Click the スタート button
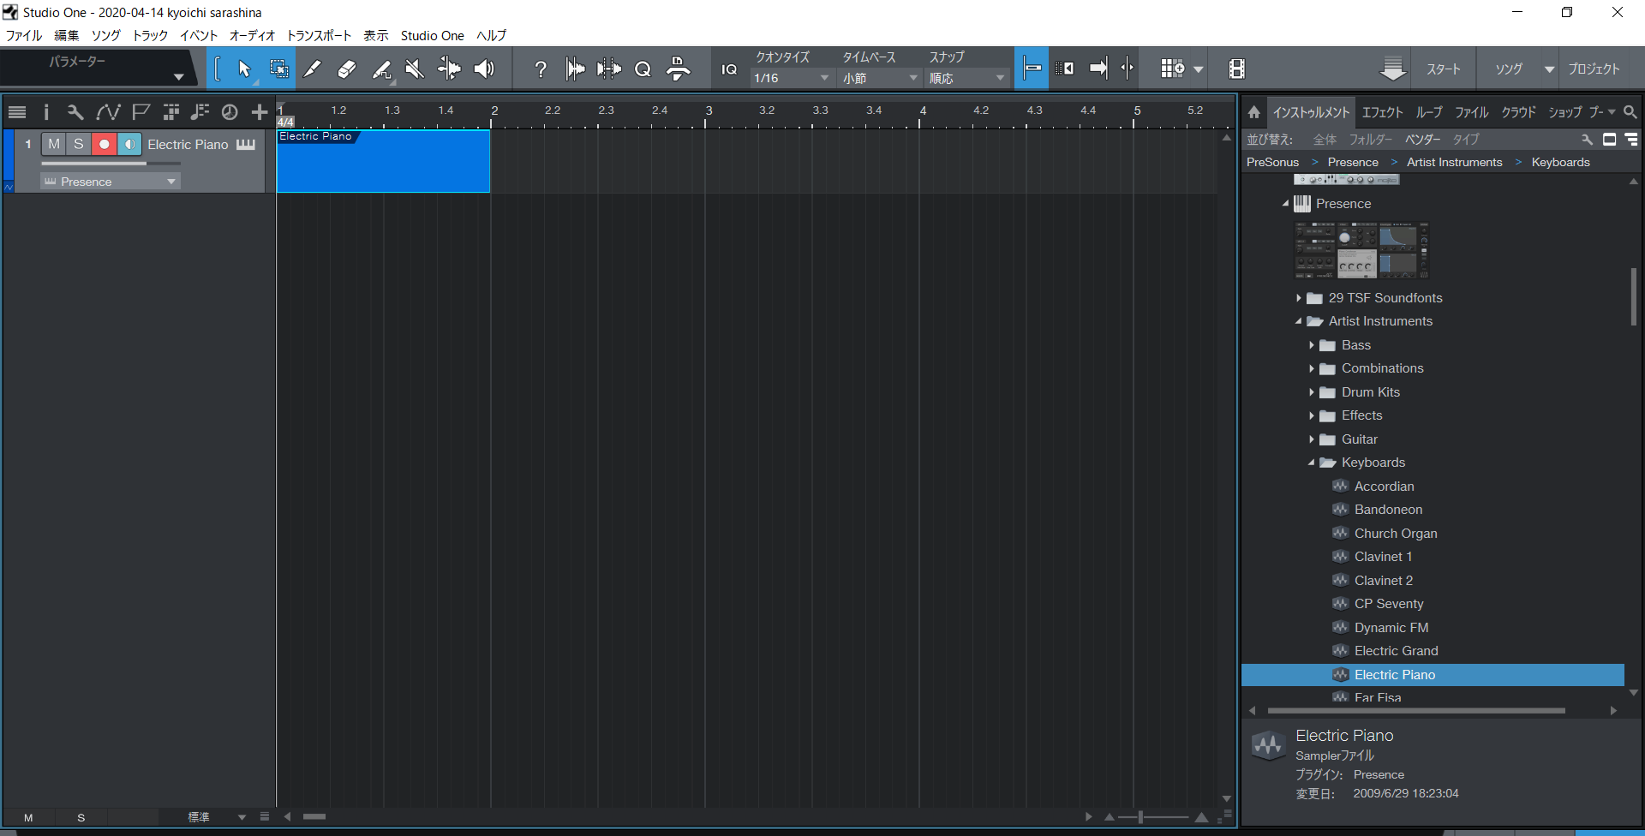 1444,69
